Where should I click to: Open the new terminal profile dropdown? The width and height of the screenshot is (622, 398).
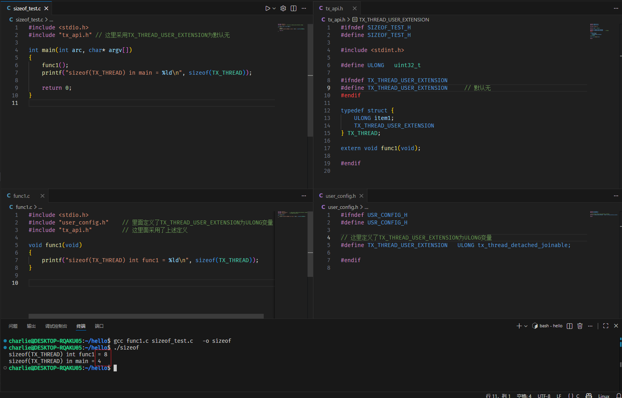526,326
